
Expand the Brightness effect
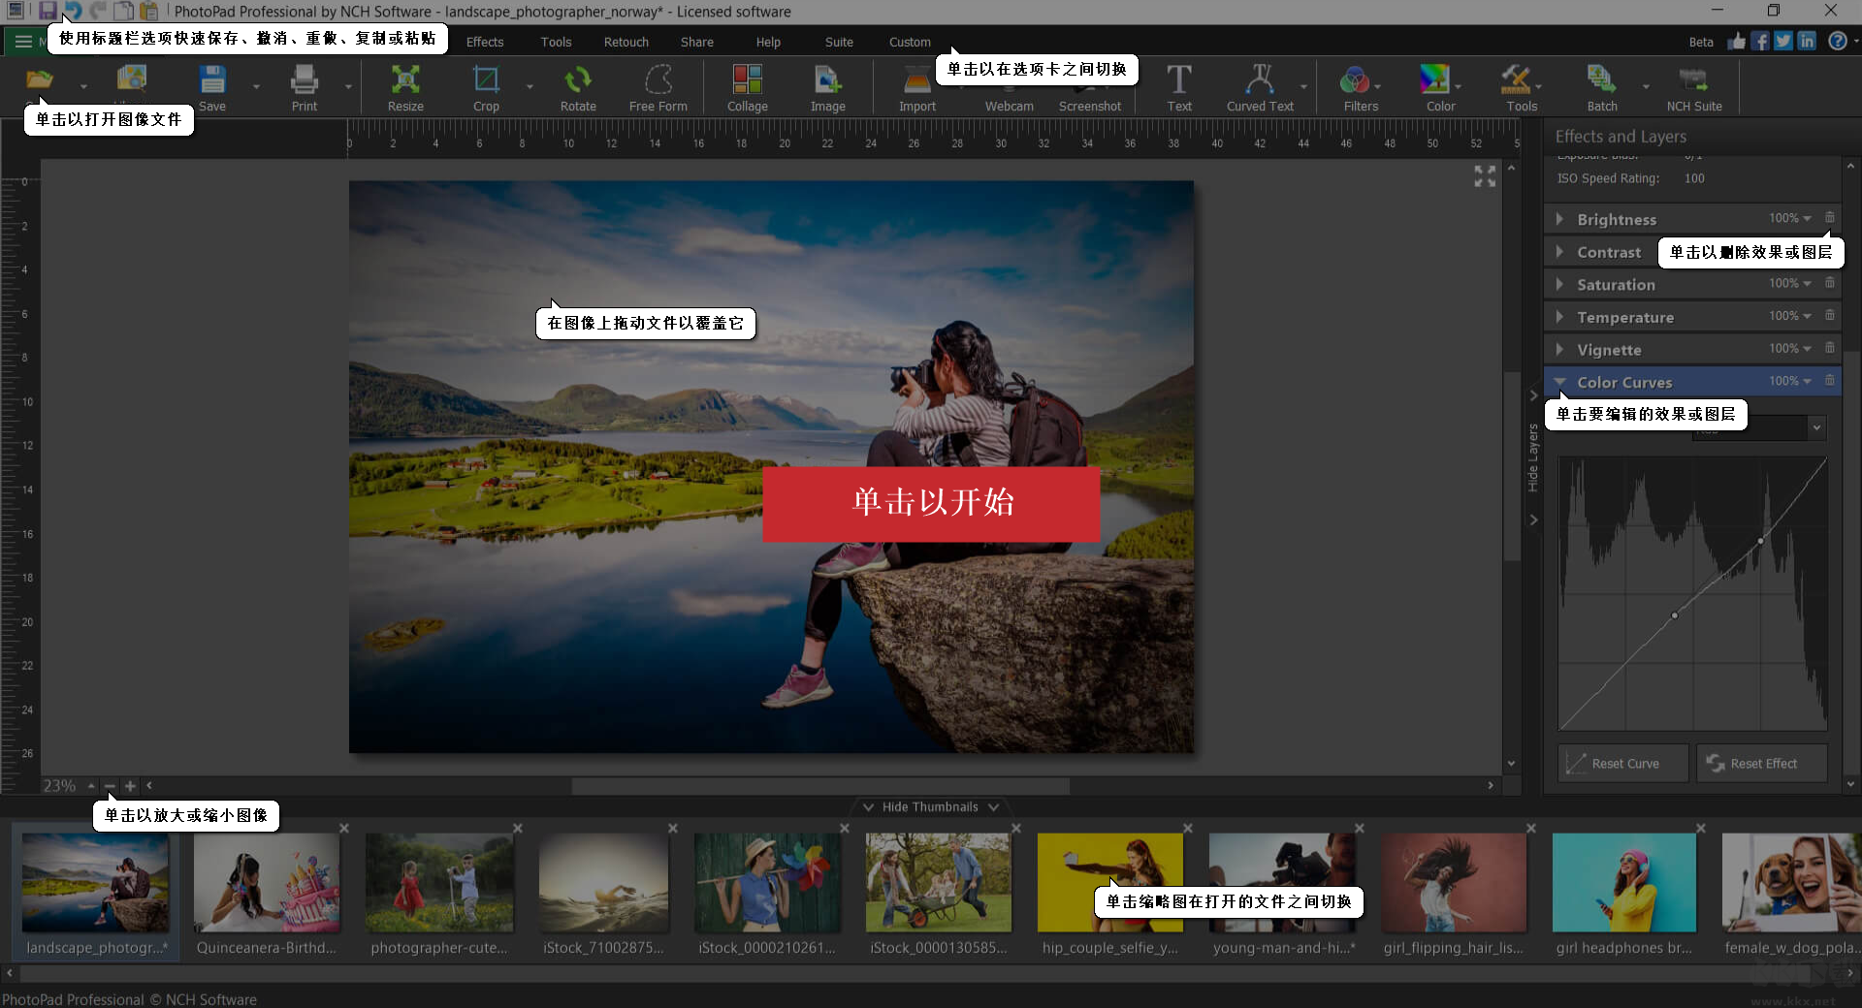pos(1559,219)
